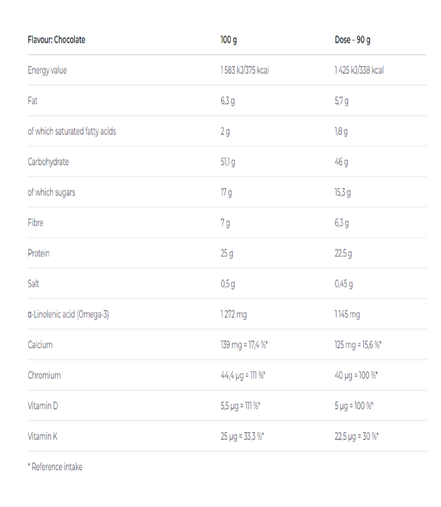Click the "51,1 g" carbohydrate value
Image resolution: width=441 pixels, height=507 pixels.
click(x=228, y=162)
